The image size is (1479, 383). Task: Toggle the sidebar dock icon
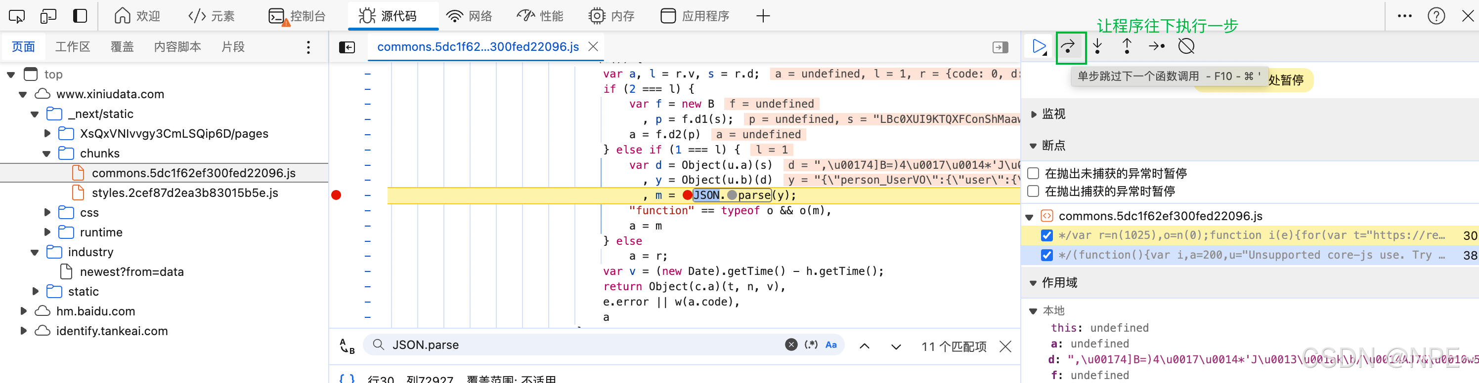click(x=81, y=16)
